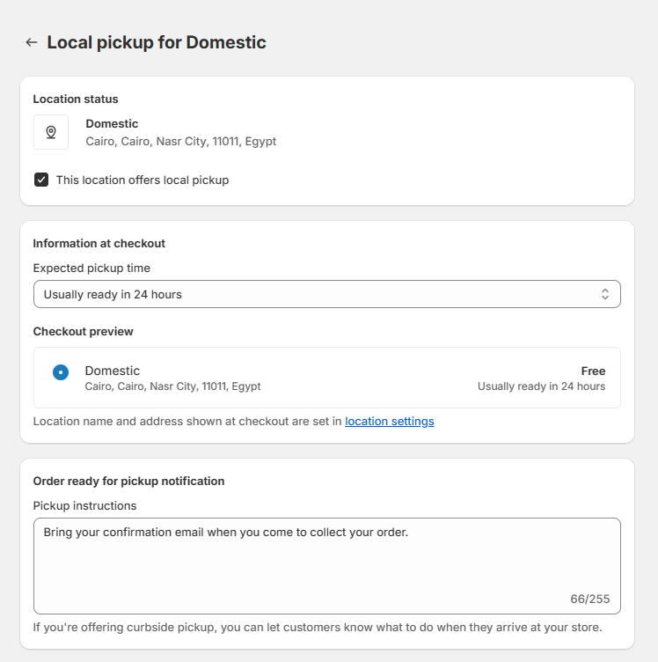Click the curbside pickup help text
Image resolution: width=658 pixels, height=662 pixels.
coord(317,628)
